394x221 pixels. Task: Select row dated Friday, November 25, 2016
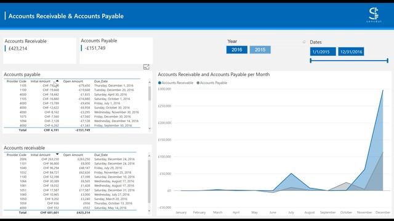click(70, 173)
